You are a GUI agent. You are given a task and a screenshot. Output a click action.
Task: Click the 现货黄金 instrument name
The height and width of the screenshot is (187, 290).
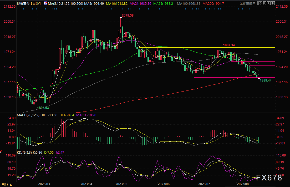click(x=23, y=3)
